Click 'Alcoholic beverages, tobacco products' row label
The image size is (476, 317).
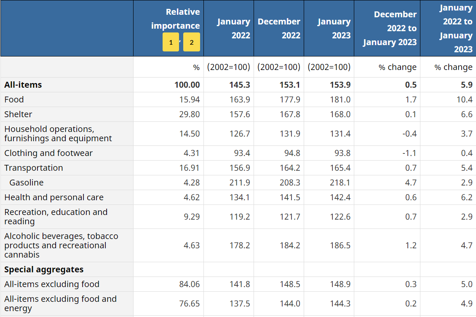pyautogui.click(x=61, y=245)
